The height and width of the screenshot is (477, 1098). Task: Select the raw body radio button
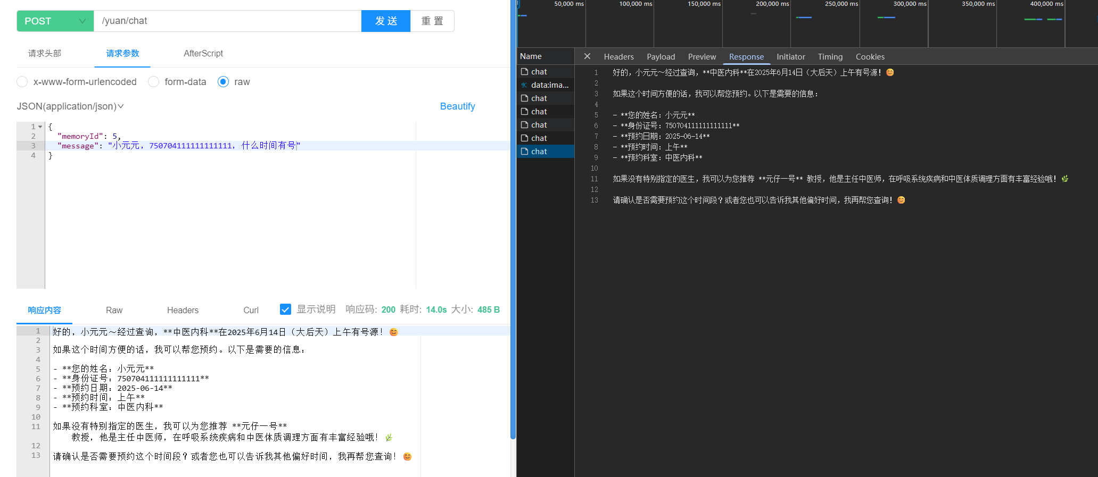coord(224,82)
